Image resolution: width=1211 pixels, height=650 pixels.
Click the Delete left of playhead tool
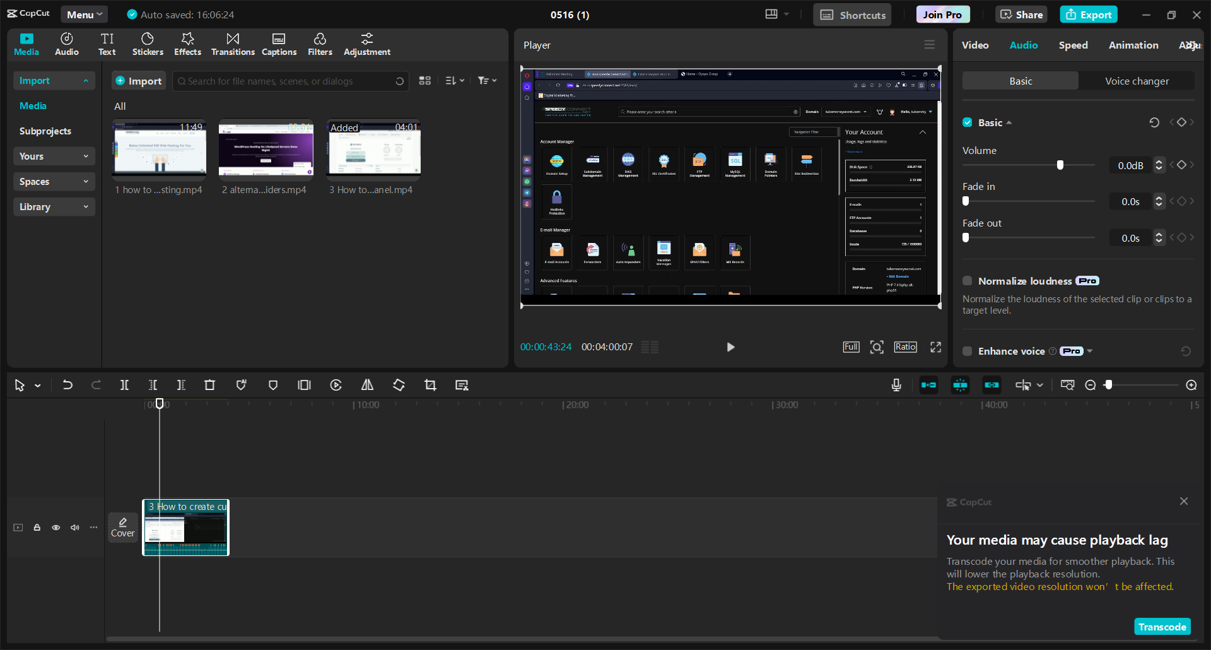coord(153,385)
